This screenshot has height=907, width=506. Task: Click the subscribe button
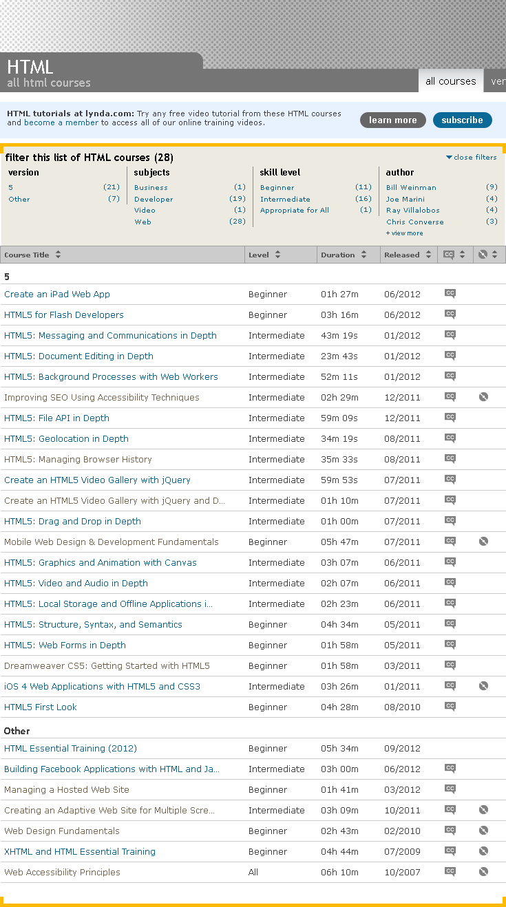(463, 120)
